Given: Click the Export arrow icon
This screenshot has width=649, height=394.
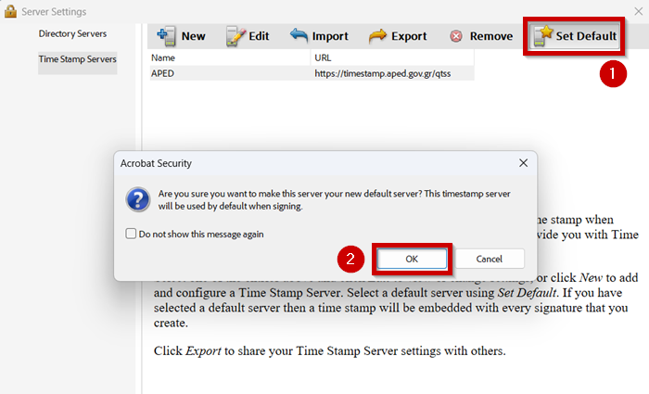Looking at the screenshot, I should tap(377, 36).
